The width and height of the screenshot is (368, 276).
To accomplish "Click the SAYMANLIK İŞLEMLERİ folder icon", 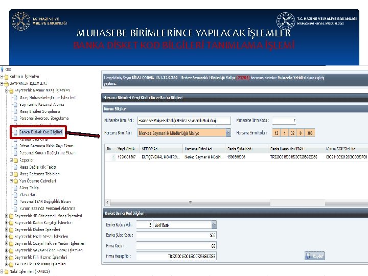I will (6, 83).
